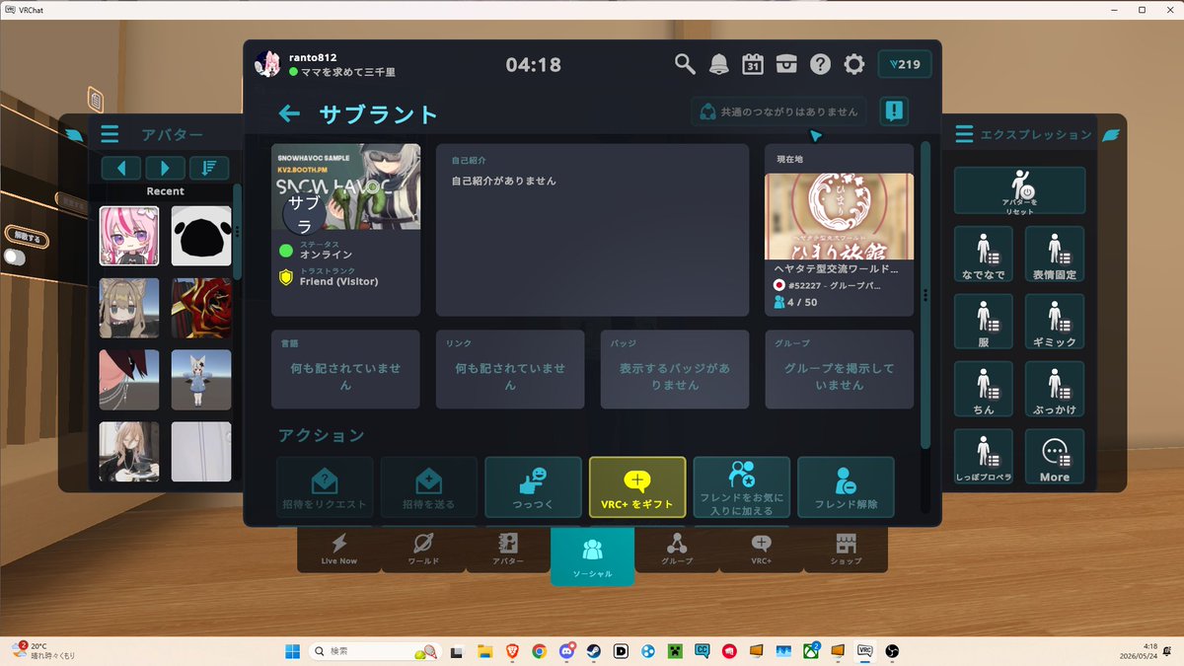Screen dimensions: 1184x666
Task: Click the VRChat credits balance 219
Action: coord(905,64)
